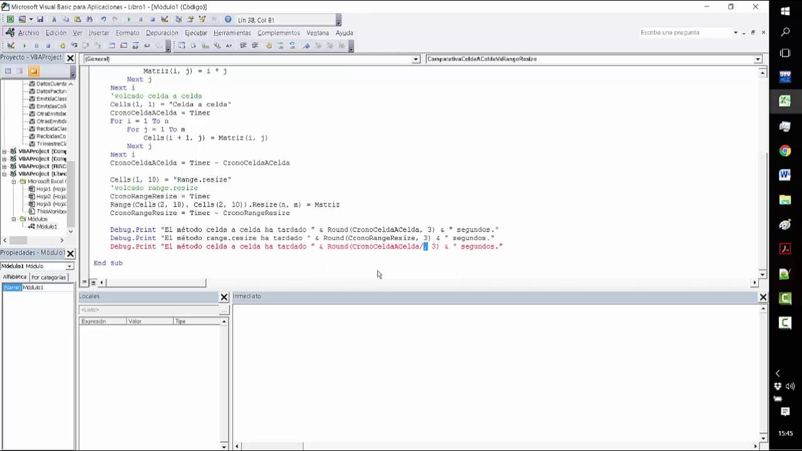The image size is (802, 451).
Task: Open Find with the binoculars icon
Action: [90, 19]
